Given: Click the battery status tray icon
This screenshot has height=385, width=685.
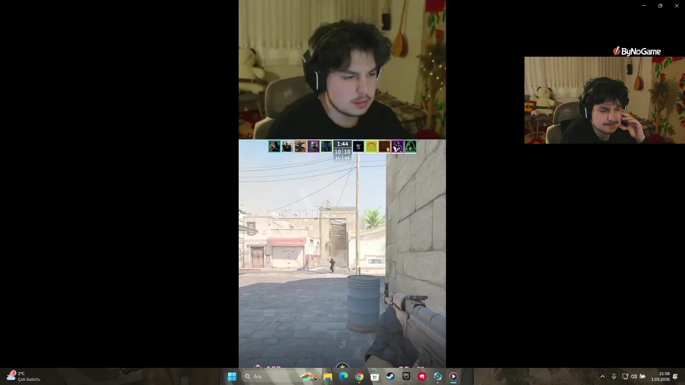Looking at the screenshot, I should pyautogui.click(x=643, y=376).
